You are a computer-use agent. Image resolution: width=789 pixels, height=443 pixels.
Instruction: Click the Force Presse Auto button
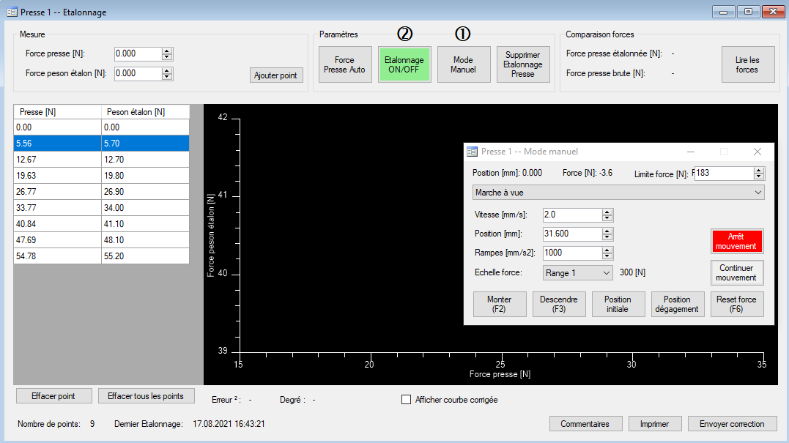(345, 64)
